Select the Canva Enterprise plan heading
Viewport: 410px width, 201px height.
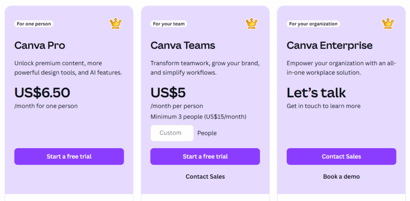(329, 45)
